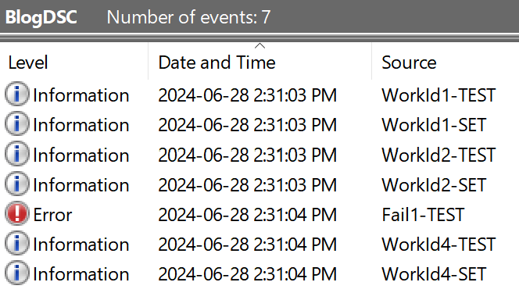Click the Information icon for WorkId4-SET

[x=17, y=273]
